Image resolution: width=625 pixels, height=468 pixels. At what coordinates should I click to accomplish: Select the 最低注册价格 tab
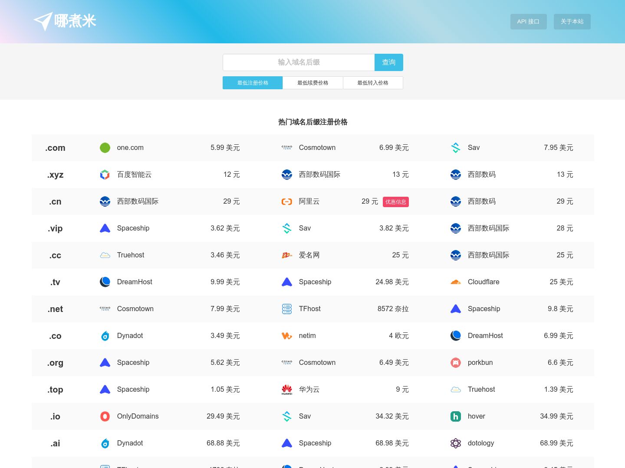pyautogui.click(x=253, y=83)
